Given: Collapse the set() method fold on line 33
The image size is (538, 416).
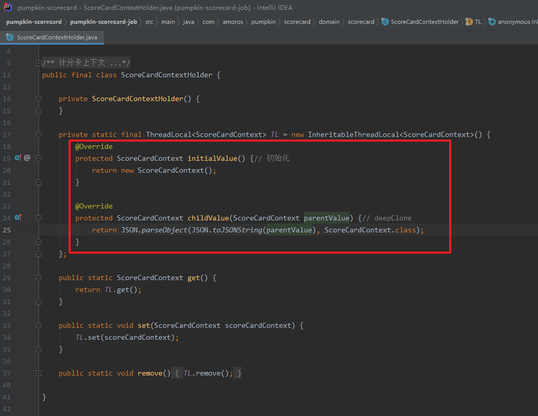Looking at the screenshot, I should click(x=38, y=325).
